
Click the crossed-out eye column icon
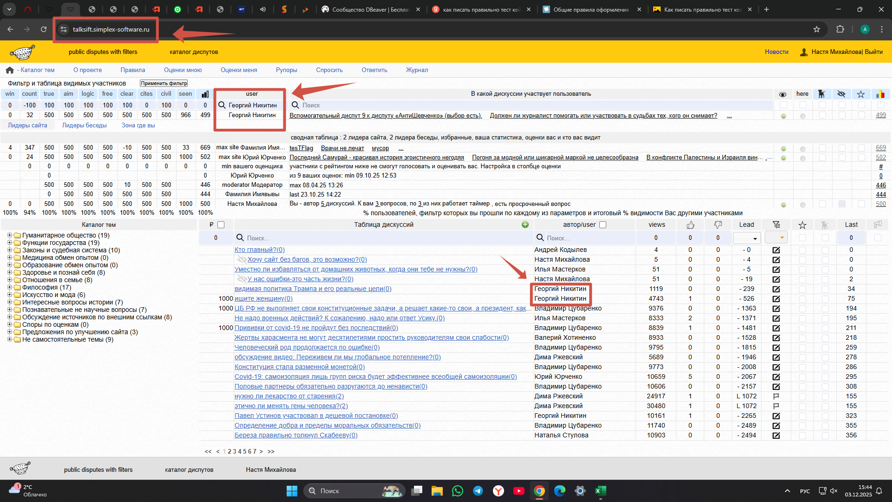tap(841, 94)
